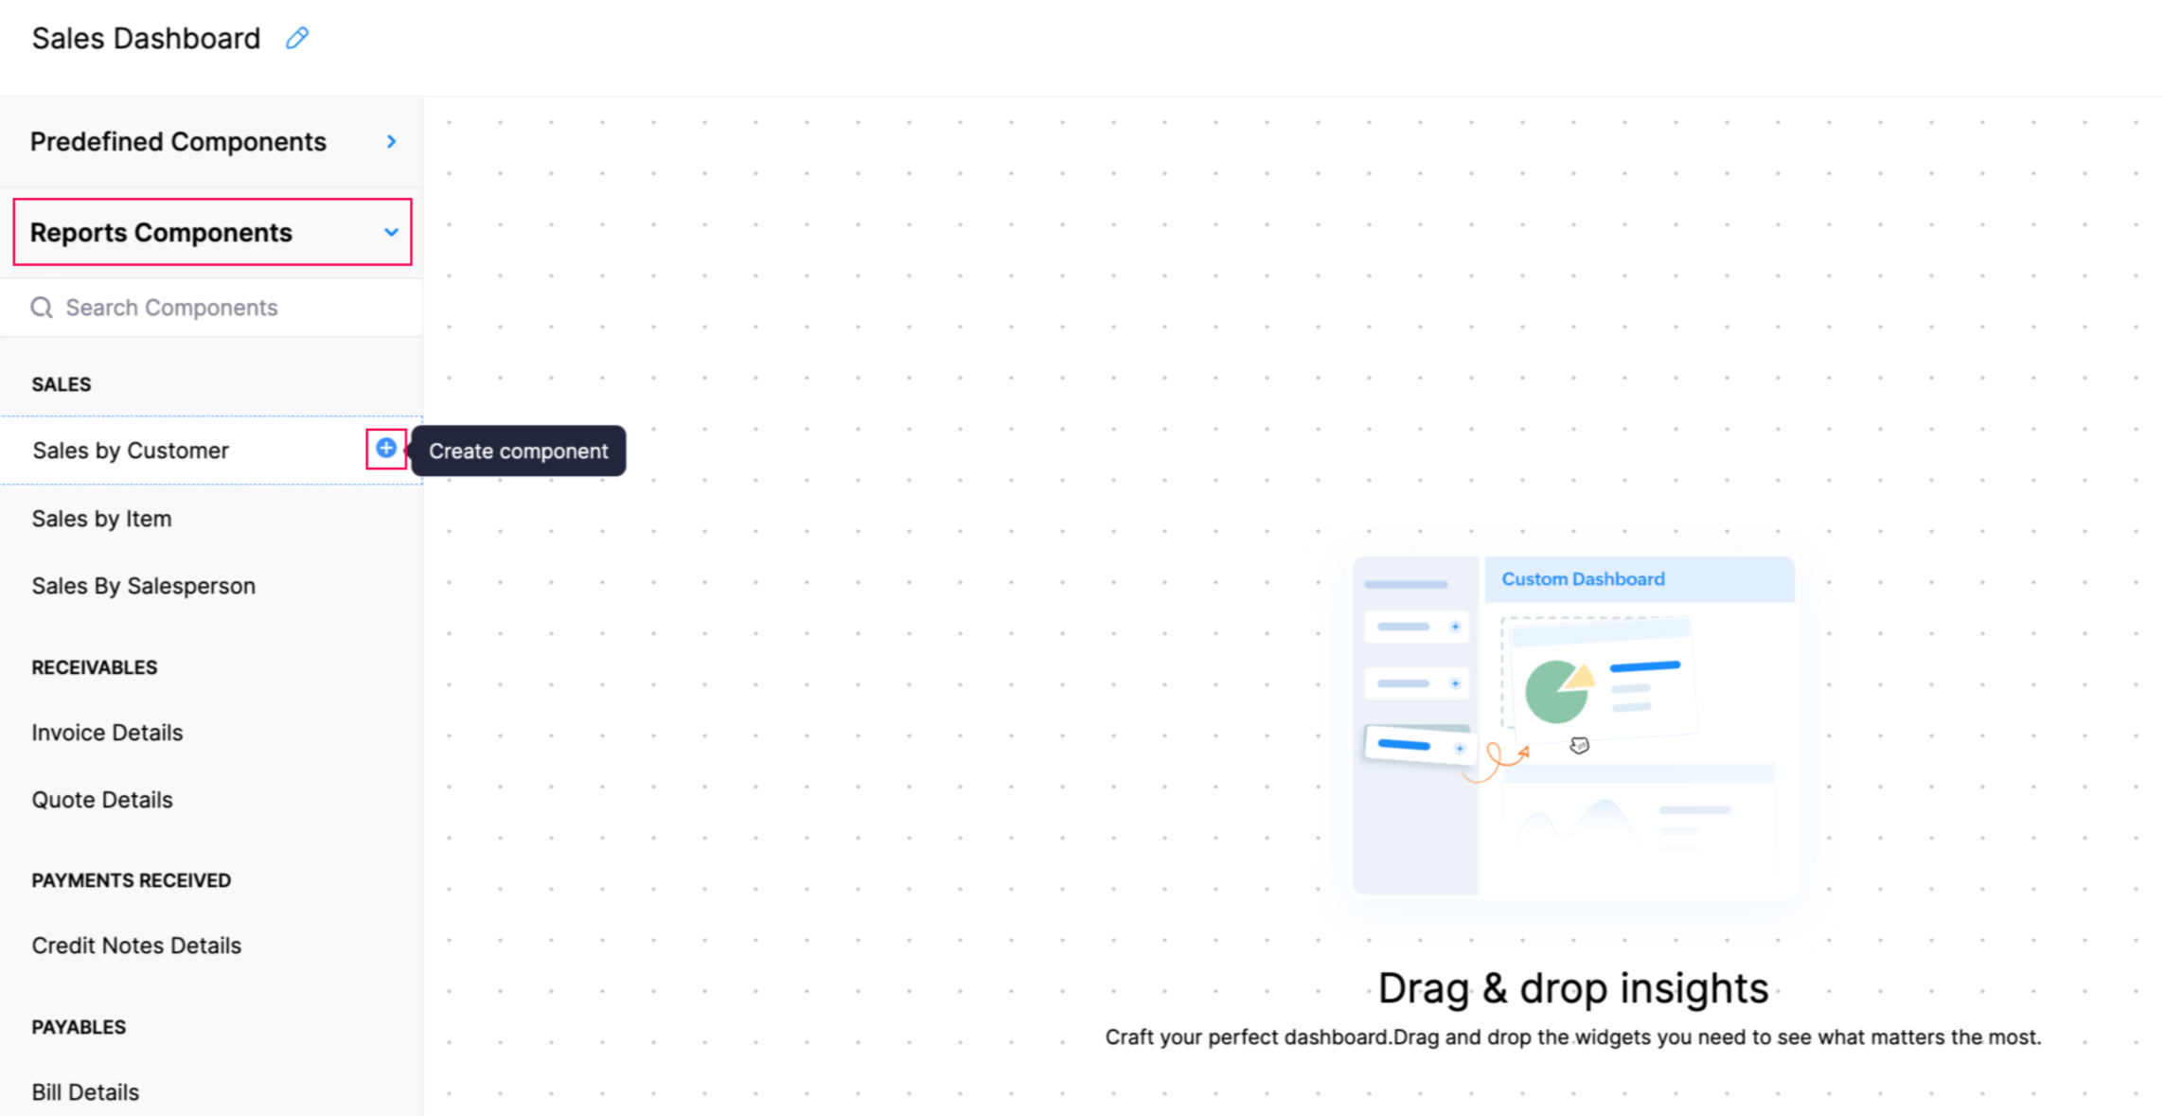Screen dimensions: 2163x1116
Task: Collapse the Reports Components section
Action: coord(394,232)
